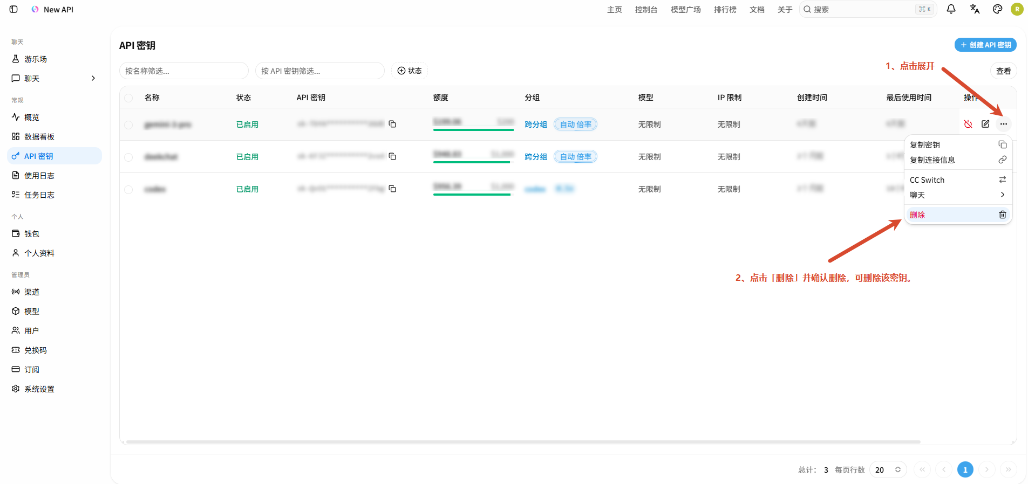
Task: Edit the first row's API key
Action: coord(985,124)
